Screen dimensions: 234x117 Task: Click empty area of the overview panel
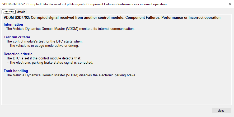click(116, 91)
